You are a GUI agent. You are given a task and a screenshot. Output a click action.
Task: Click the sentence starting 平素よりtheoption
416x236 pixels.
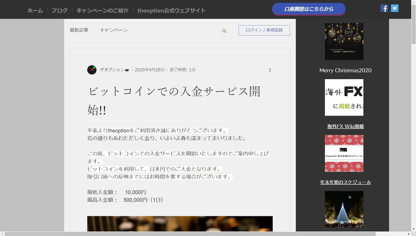tap(157, 130)
